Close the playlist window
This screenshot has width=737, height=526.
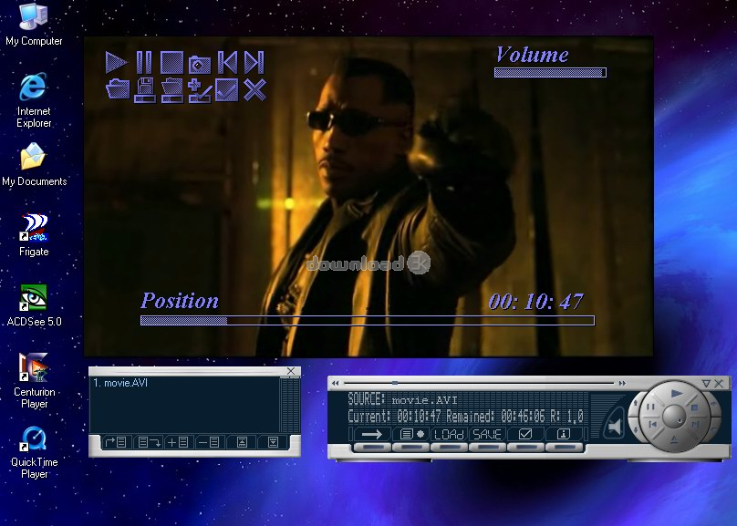point(291,371)
